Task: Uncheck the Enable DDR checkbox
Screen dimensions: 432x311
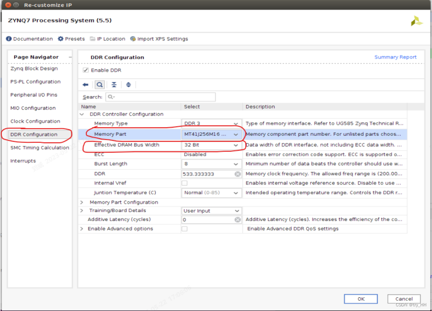Action: pyautogui.click(x=86, y=70)
